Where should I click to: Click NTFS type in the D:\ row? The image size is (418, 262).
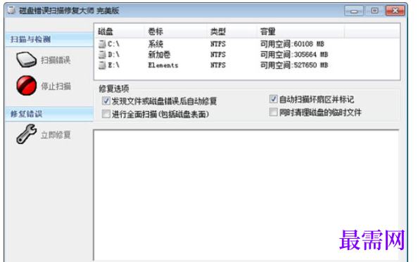[x=218, y=55]
